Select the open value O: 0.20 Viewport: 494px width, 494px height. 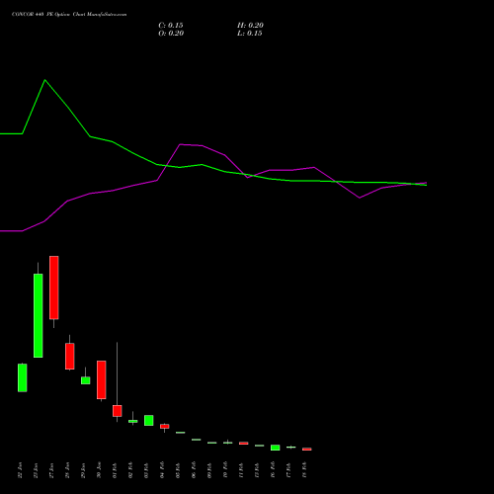pos(171,34)
